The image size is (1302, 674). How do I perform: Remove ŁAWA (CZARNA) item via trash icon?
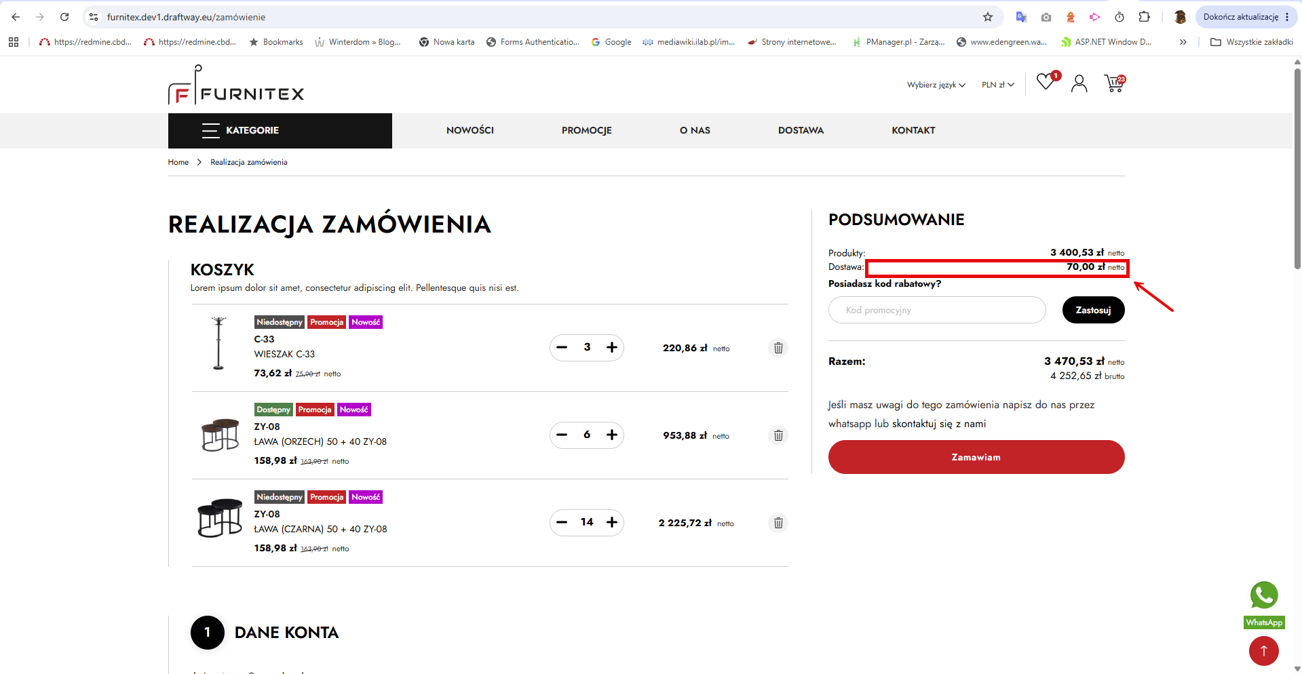click(x=778, y=523)
